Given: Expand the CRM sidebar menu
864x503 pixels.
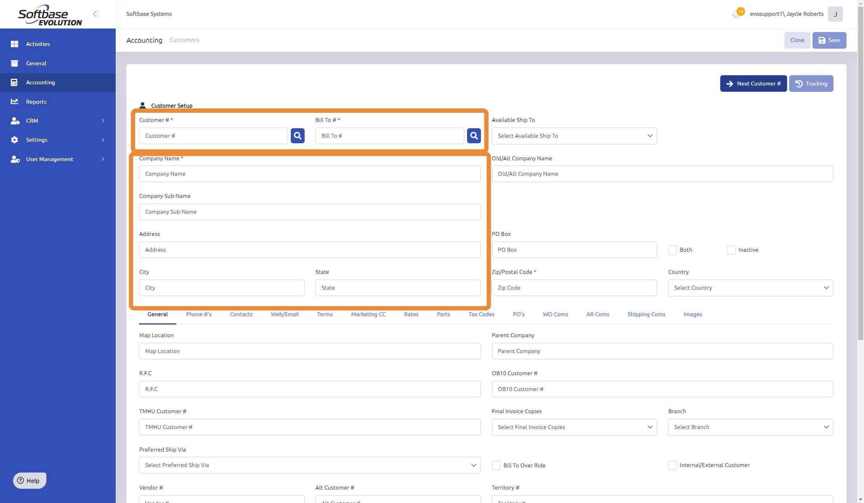Looking at the screenshot, I should (57, 121).
